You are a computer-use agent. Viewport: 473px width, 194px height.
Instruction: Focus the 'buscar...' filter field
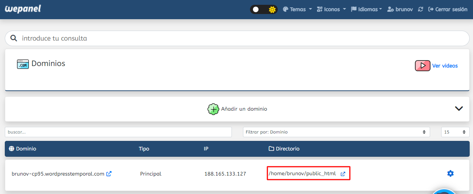coord(118,132)
